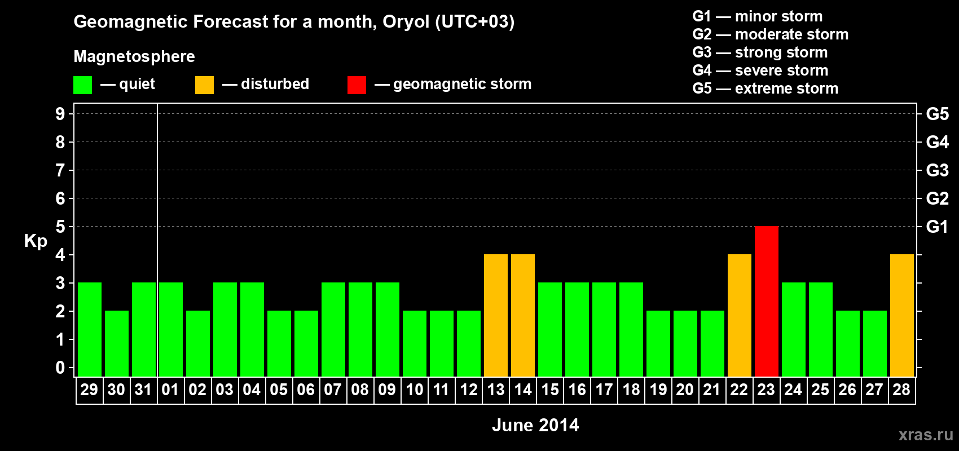
Task: Click date label 19 on the axis
Action: [658, 390]
